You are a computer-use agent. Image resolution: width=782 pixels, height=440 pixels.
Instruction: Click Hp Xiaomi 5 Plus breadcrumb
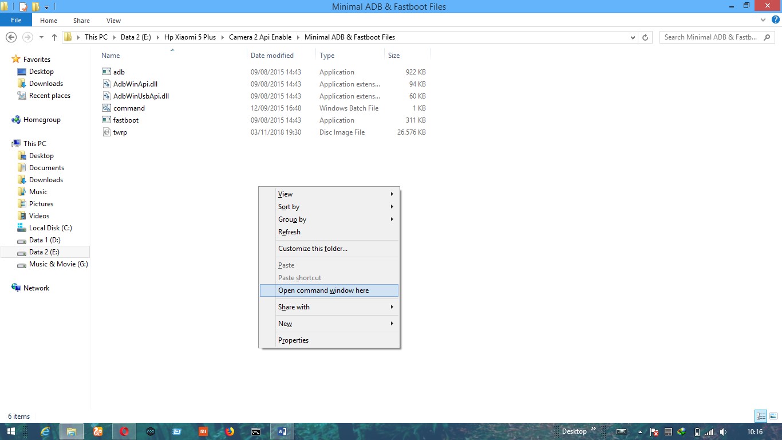tap(190, 37)
